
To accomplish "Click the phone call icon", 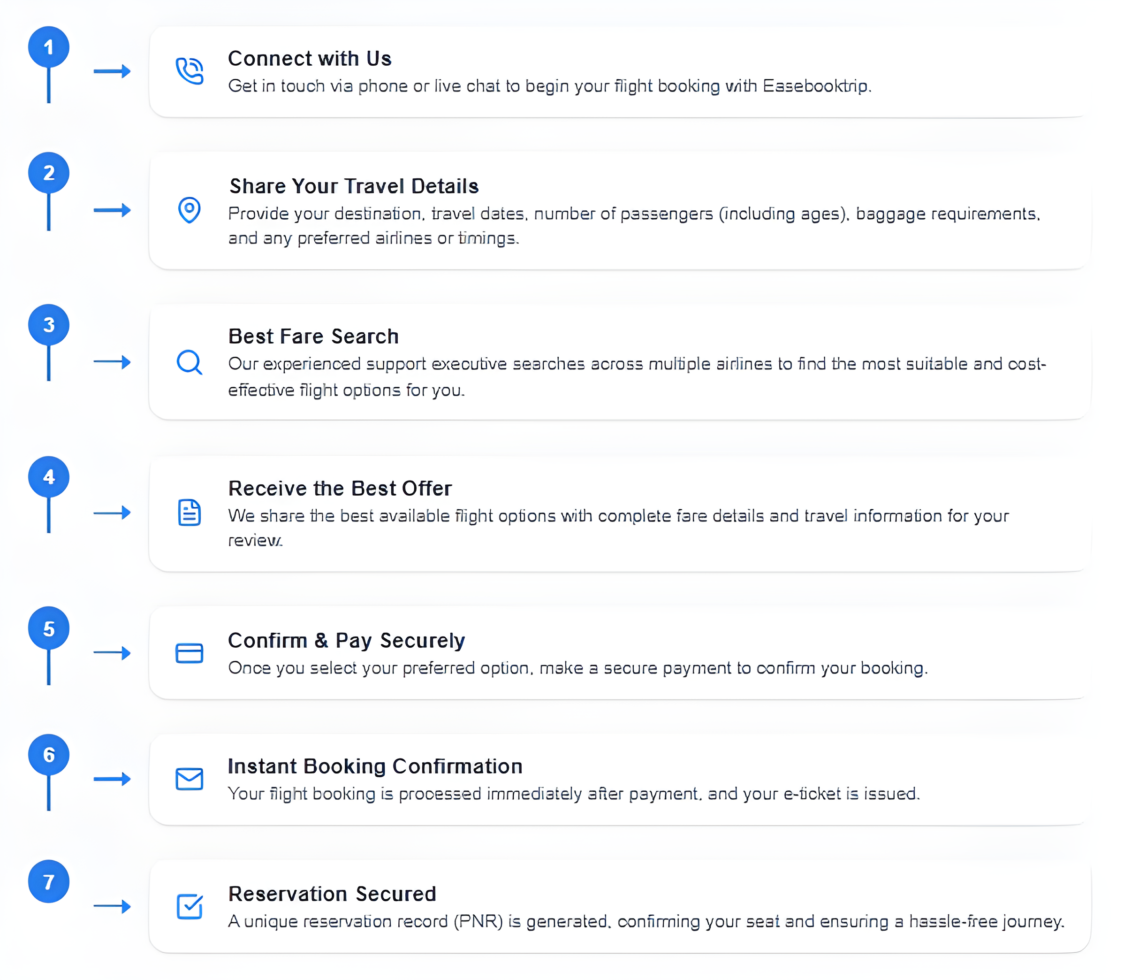I will [x=189, y=71].
